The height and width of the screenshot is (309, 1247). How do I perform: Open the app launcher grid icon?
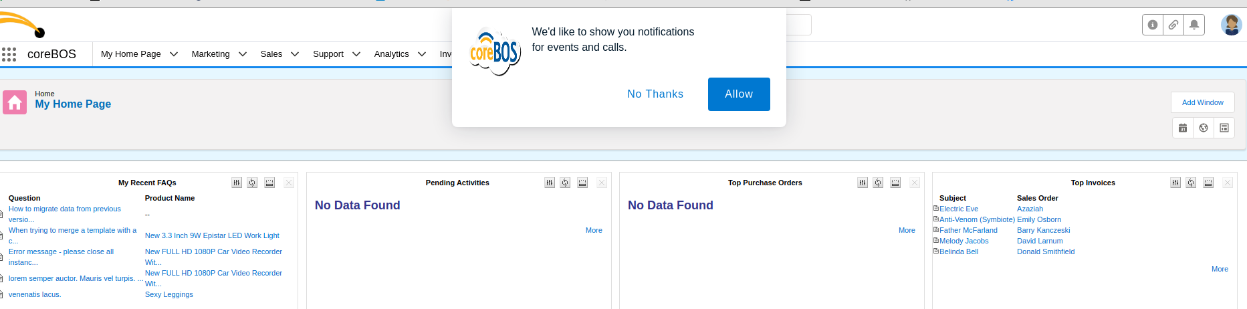(9, 54)
